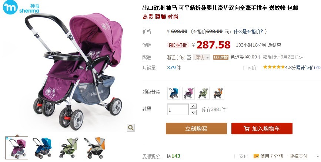Click the five-star rating icons
Image resolution: width=321 pixels, height=162 pixels.
pos(274,67)
